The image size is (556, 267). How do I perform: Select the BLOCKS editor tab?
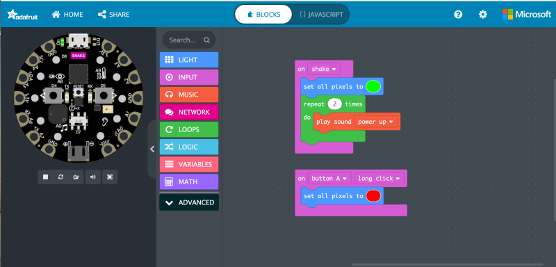pos(263,15)
